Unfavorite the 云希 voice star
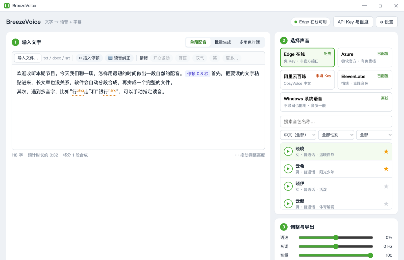 (x=386, y=169)
